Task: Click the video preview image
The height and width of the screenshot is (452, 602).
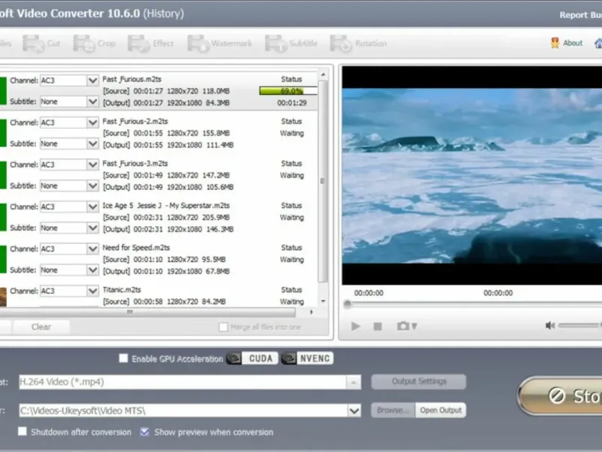Action: point(472,176)
